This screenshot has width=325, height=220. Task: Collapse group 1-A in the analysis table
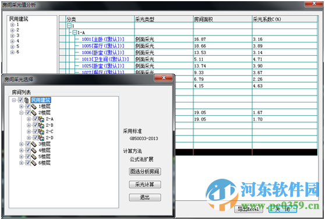(x=75, y=33)
